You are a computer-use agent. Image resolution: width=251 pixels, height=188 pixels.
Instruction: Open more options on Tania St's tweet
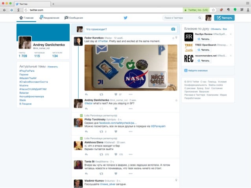tap(131, 173)
